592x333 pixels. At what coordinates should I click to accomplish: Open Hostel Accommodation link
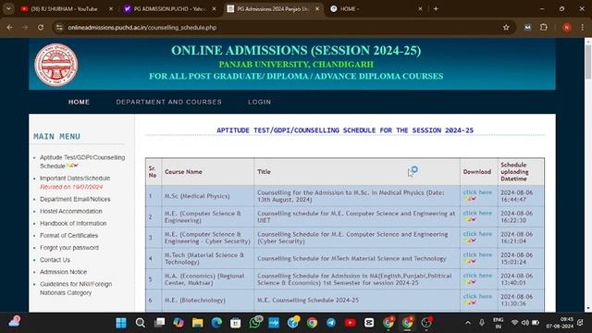click(x=71, y=211)
